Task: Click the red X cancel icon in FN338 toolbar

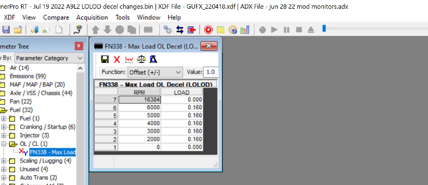Action: 117,59
